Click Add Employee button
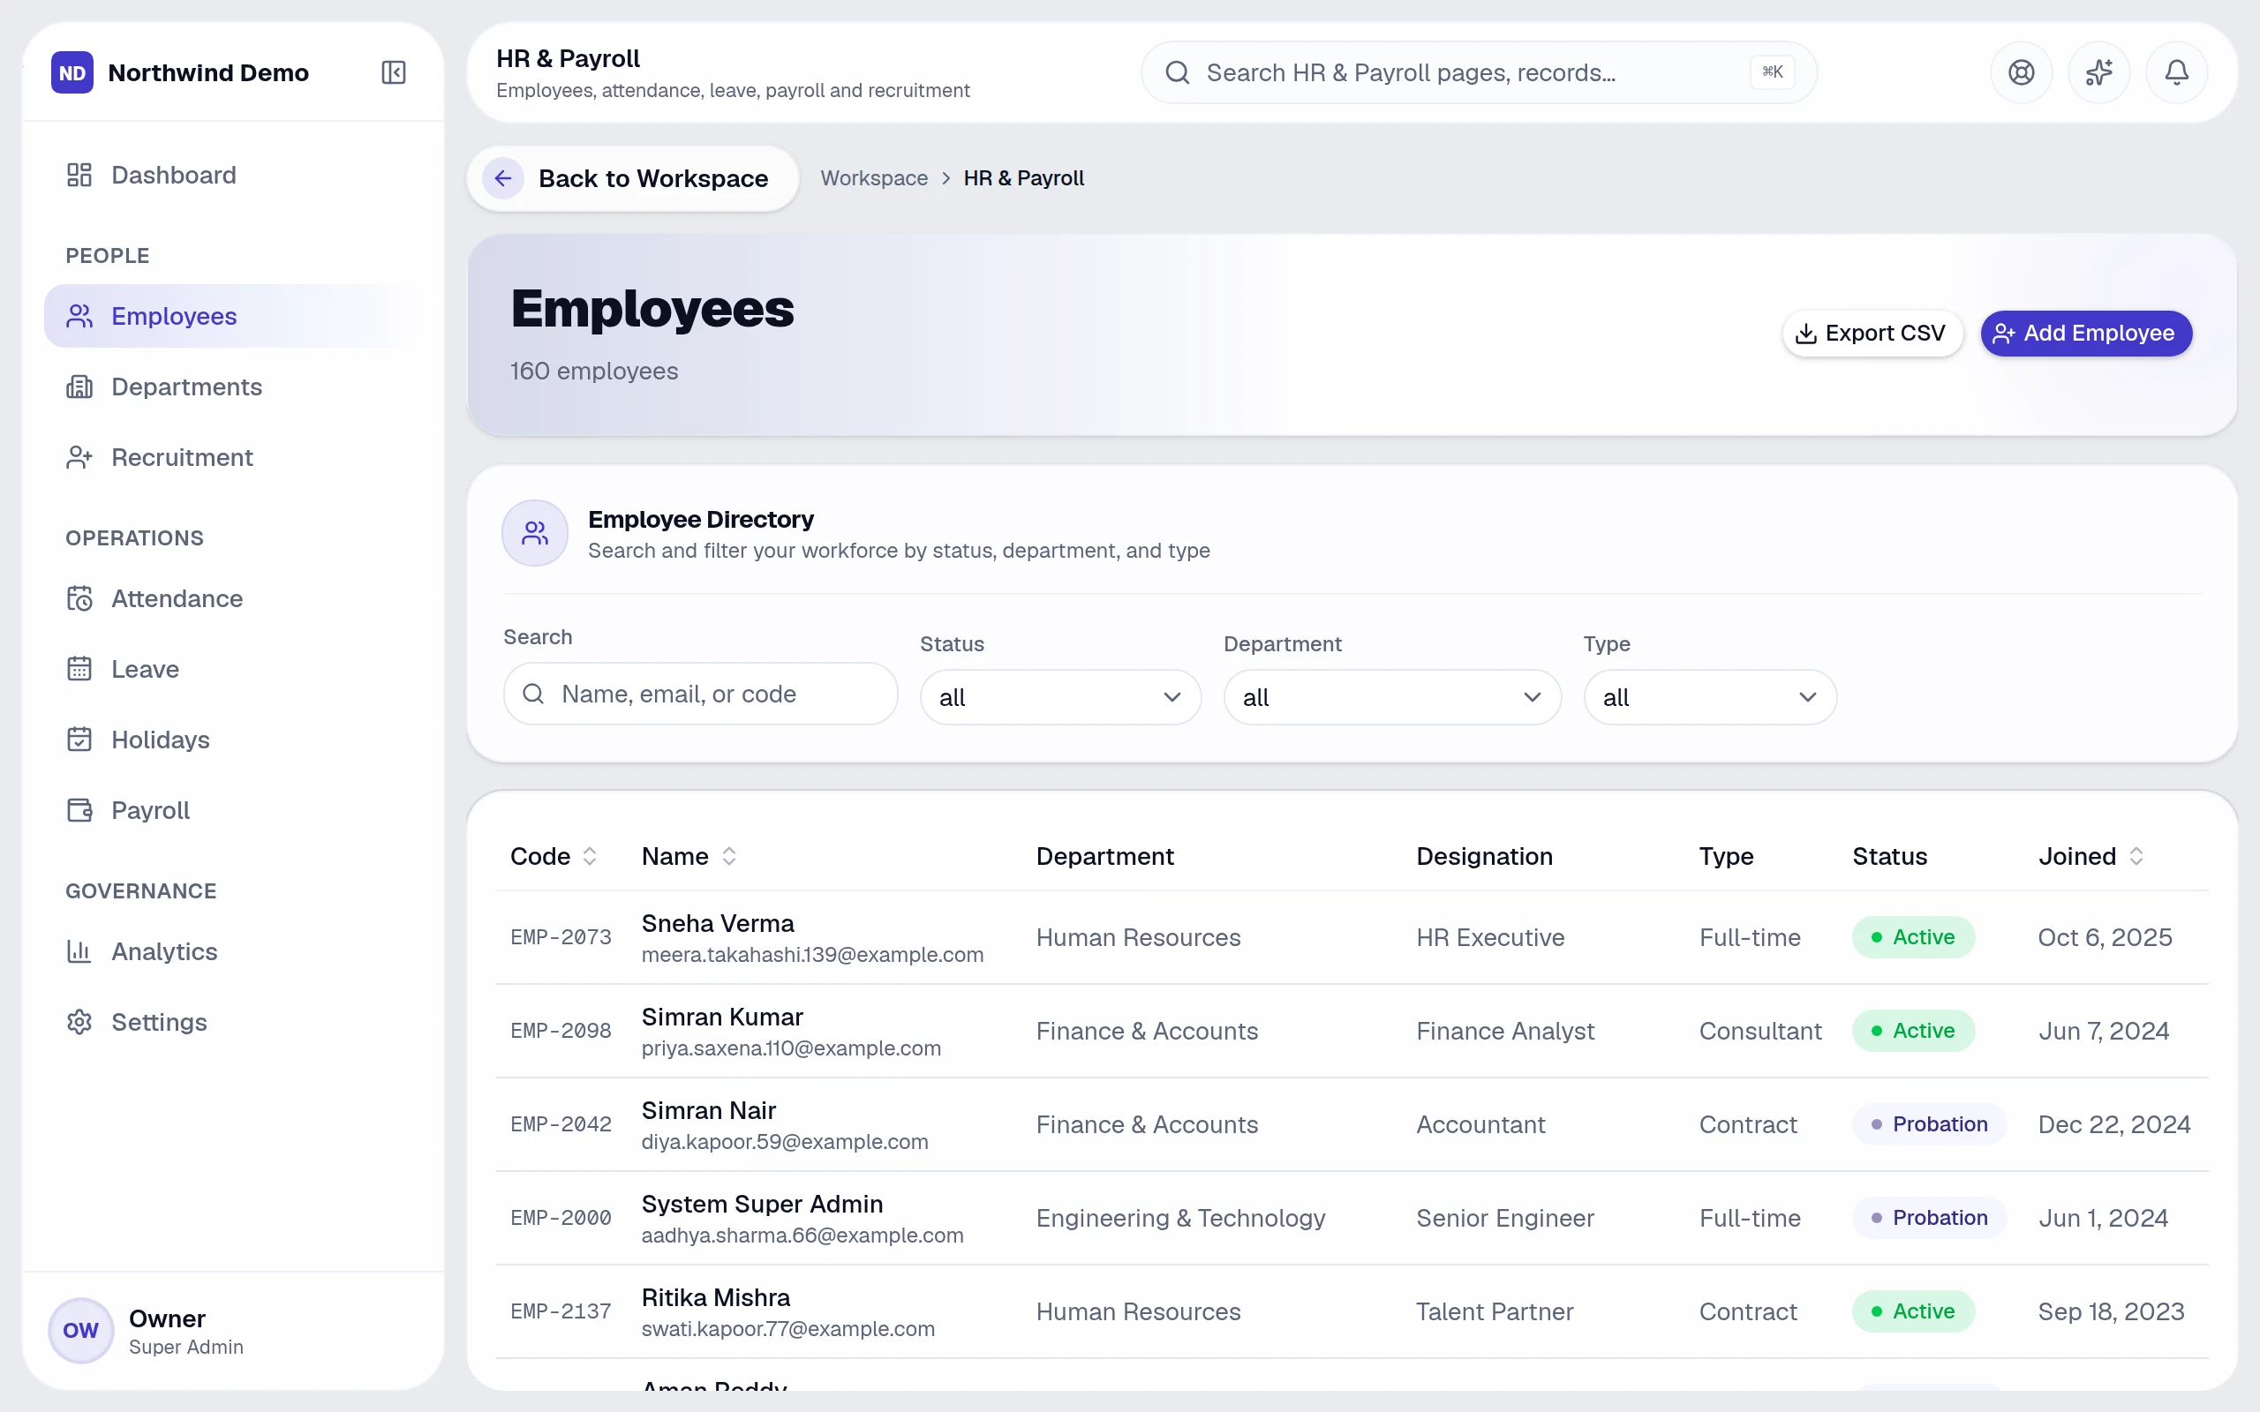This screenshot has height=1412, width=2260. tap(2085, 334)
